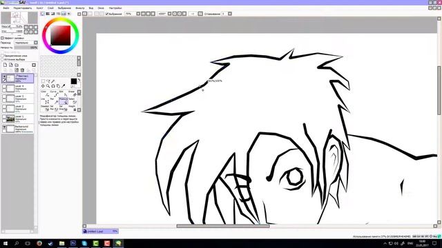Click the foreground black color swatch
Image resolution: width=442 pixels, height=248 pixels.
(74, 81)
